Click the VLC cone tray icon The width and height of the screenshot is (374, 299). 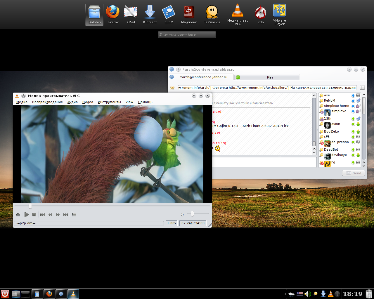(x=330, y=294)
